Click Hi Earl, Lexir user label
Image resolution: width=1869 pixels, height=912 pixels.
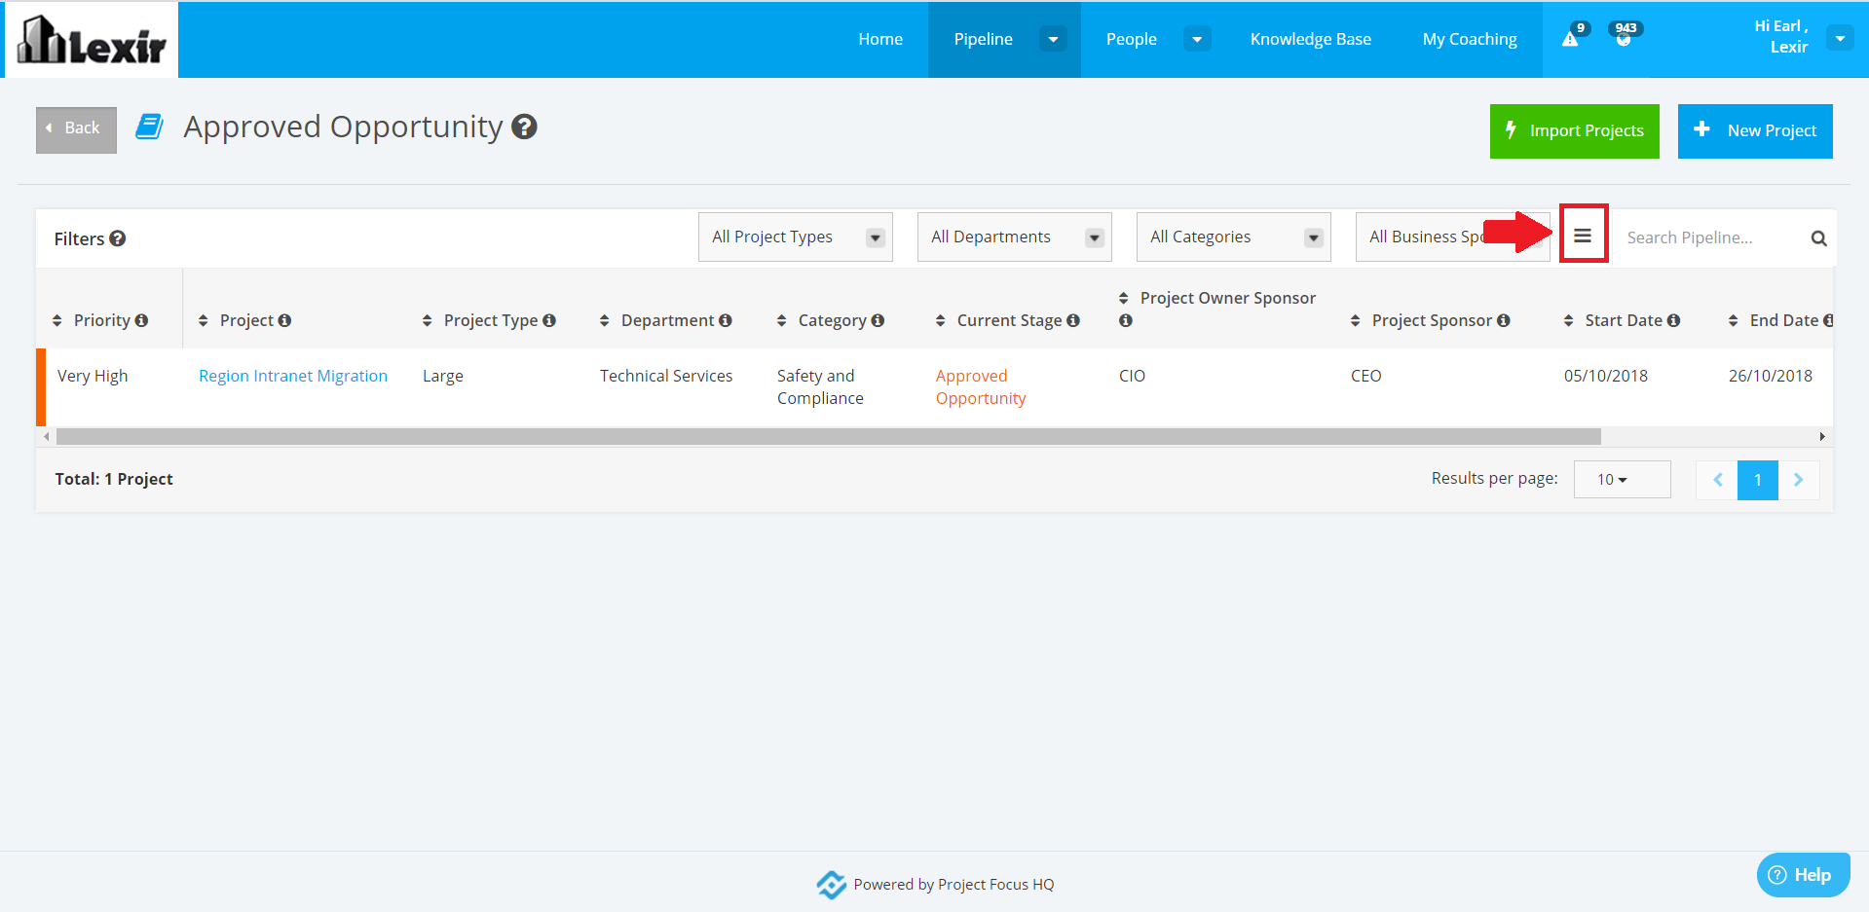point(1781,36)
